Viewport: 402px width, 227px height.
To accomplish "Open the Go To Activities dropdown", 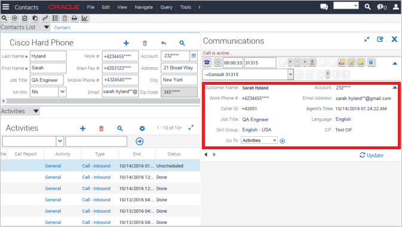I will click(259, 140).
